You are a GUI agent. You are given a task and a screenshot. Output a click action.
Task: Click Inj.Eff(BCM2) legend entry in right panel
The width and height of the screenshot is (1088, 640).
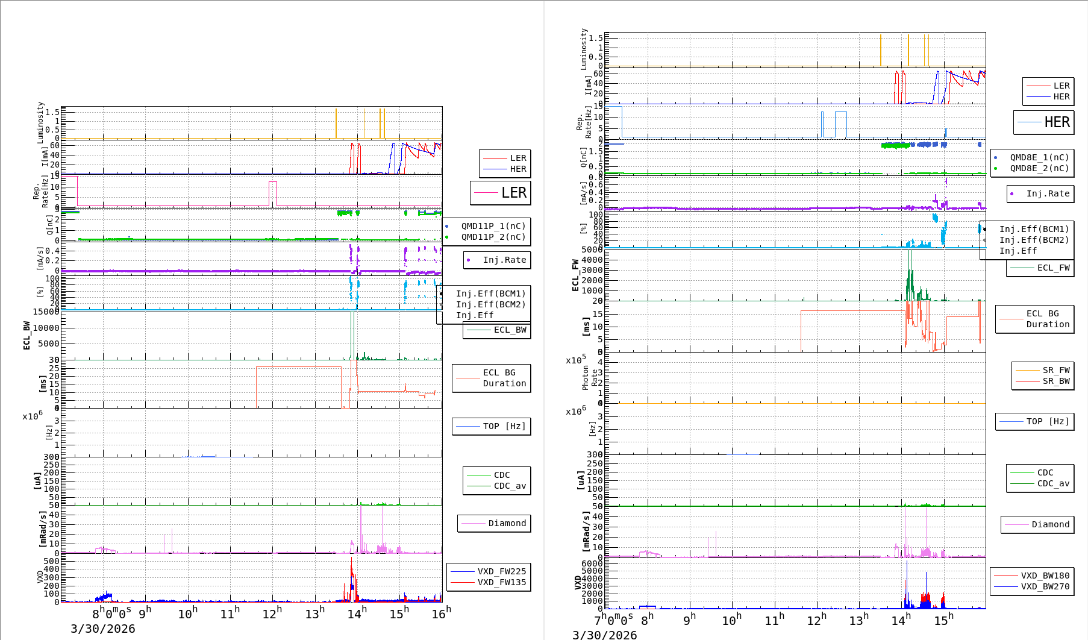(1034, 240)
